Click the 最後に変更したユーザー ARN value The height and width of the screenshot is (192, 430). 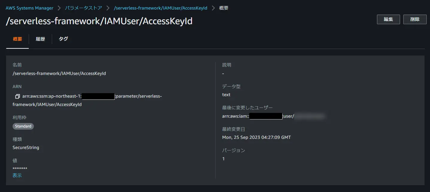pos(274,116)
